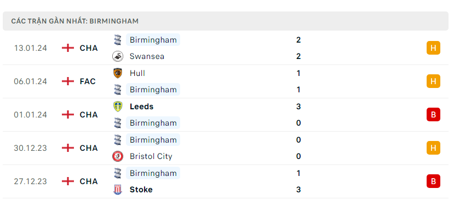The width and height of the screenshot is (454, 206).
Task: Select the B loss badge for Stoke match
Action: coord(433,181)
